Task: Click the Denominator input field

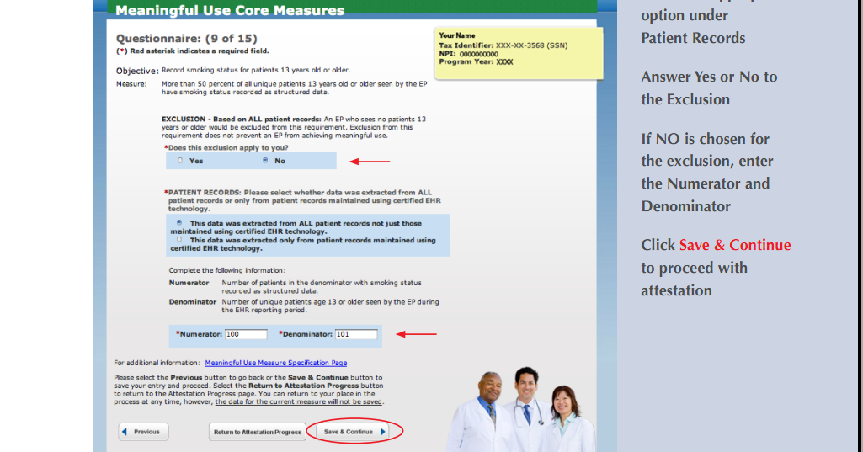Action: coord(355,334)
